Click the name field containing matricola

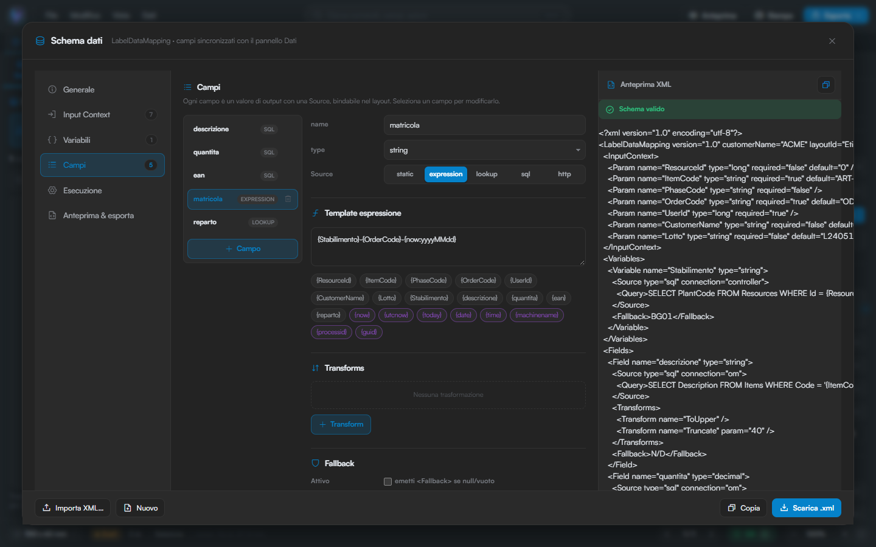point(485,125)
